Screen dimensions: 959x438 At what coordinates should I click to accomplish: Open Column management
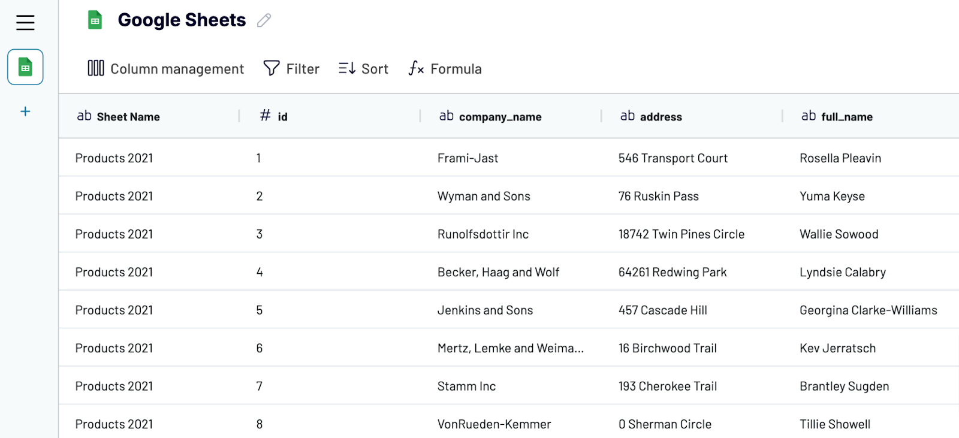pyautogui.click(x=166, y=68)
